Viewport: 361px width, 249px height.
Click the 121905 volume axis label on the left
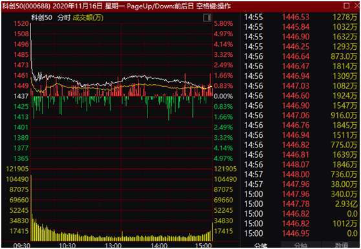pos(17,169)
